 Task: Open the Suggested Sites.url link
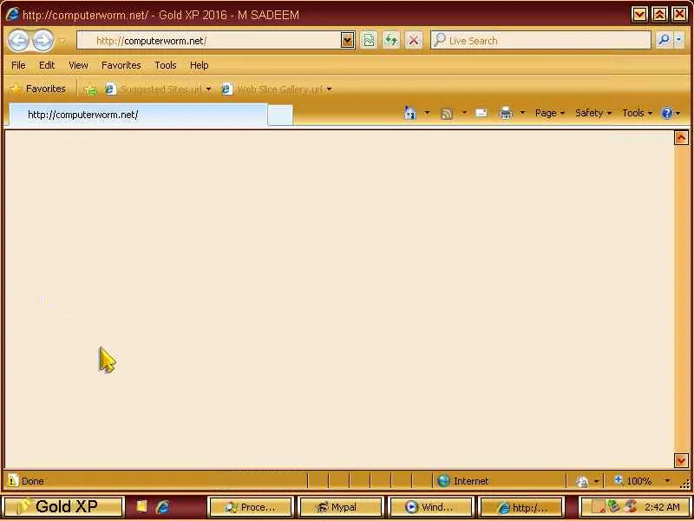pyautogui.click(x=154, y=89)
